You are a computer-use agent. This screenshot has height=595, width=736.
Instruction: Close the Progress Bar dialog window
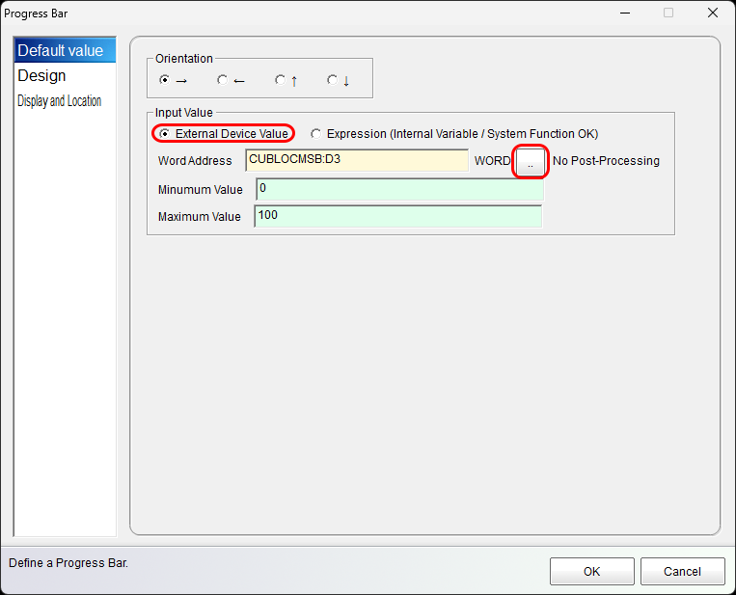pos(712,14)
